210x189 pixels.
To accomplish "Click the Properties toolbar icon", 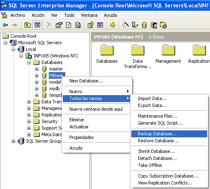I will 59,25.
